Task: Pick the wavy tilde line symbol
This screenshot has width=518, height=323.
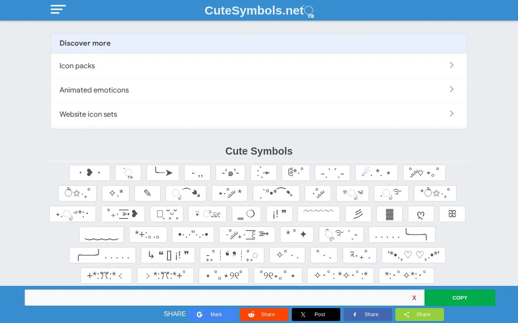Action: 318,214
